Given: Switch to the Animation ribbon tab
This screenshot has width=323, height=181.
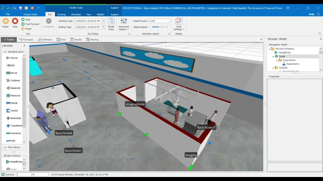Looking at the screenshot, I should pyautogui.click(x=76, y=14).
